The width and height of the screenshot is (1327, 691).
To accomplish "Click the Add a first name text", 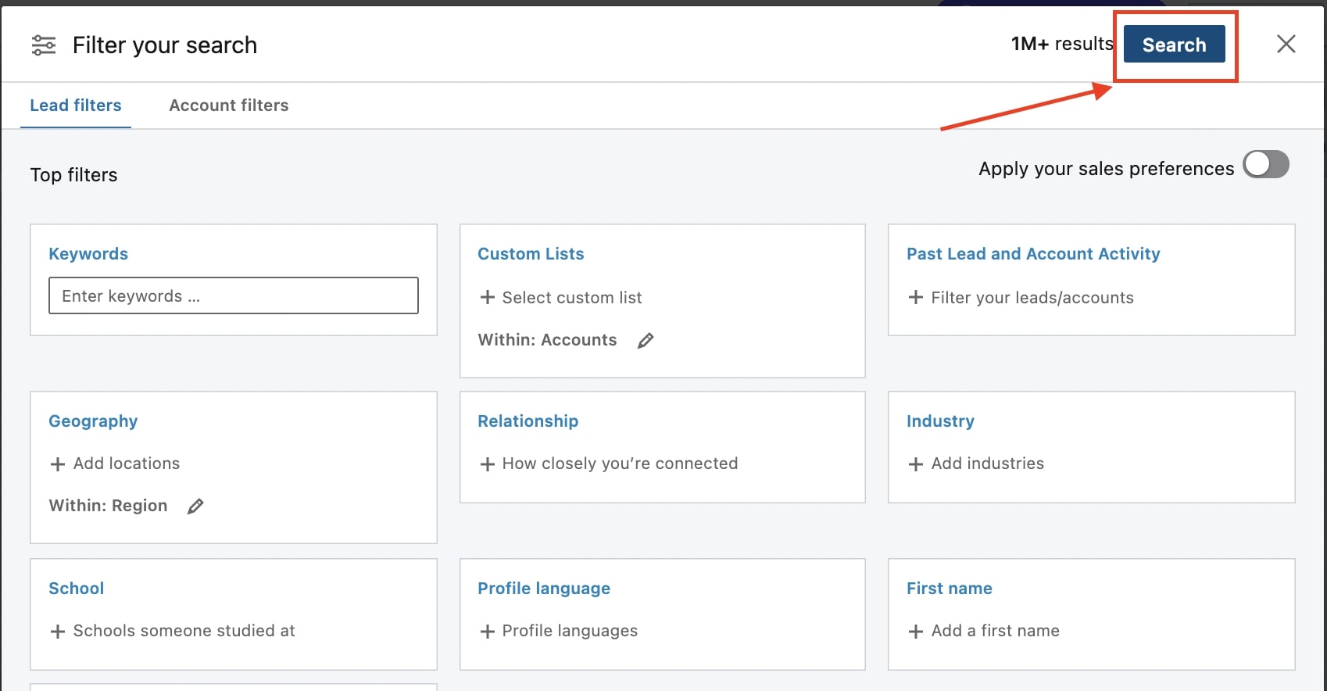I will 996,631.
